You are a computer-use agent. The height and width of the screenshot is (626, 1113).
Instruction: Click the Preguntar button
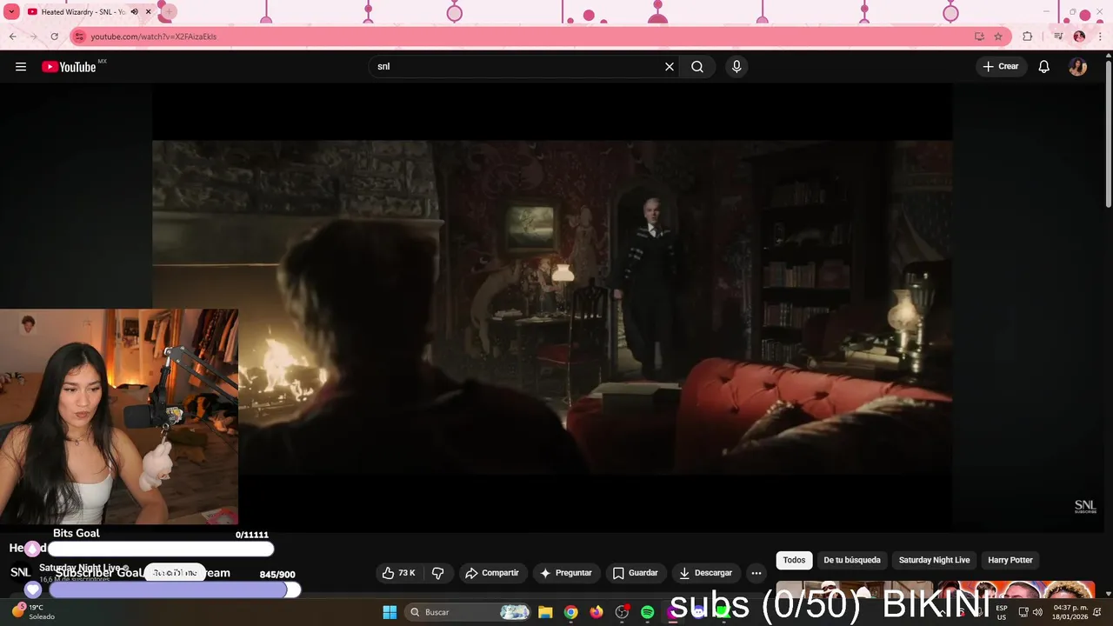pyautogui.click(x=566, y=573)
